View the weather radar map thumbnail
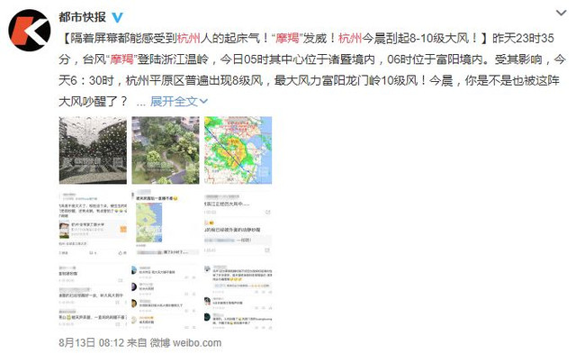576x354 pixels. point(238,150)
